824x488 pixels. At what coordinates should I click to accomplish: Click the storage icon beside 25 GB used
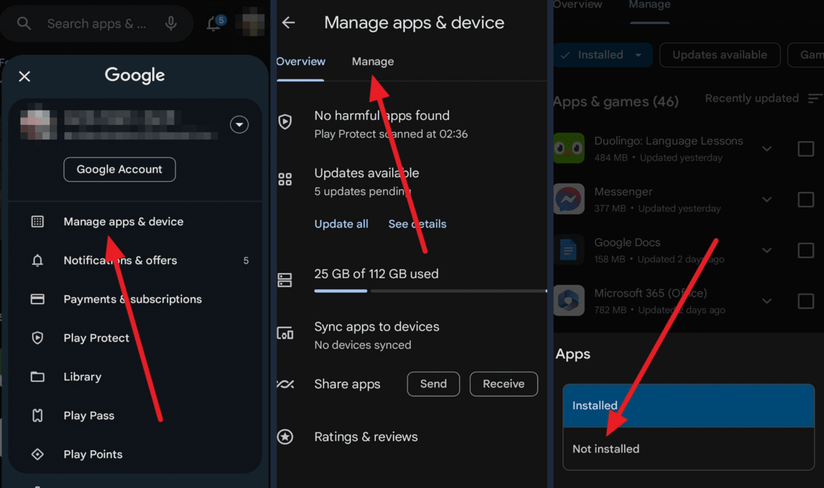285,280
